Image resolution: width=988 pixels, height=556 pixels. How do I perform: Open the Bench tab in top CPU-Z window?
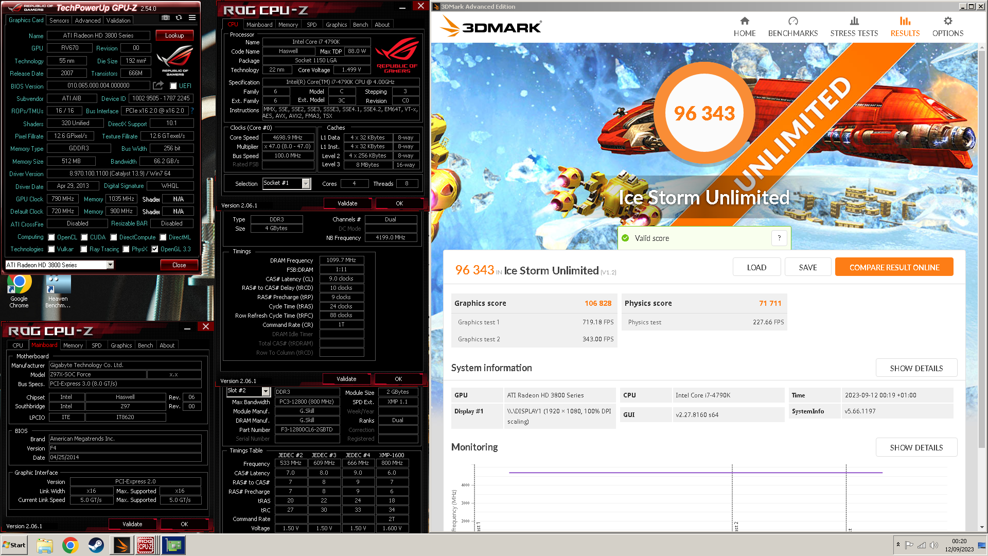[360, 24]
